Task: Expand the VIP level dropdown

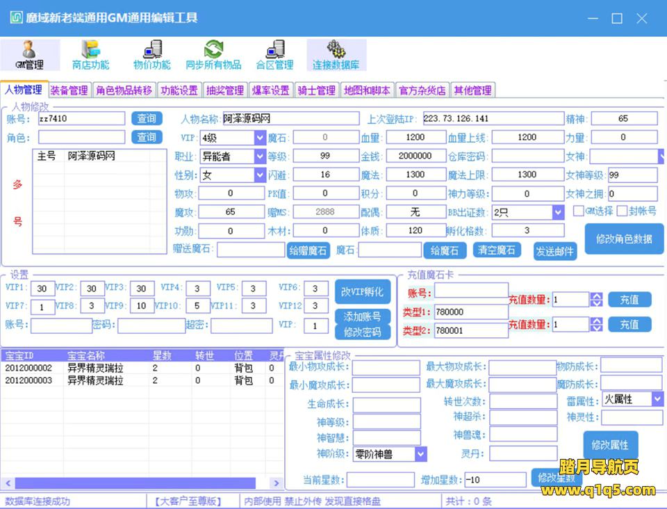Action: (x=260, y=138)
